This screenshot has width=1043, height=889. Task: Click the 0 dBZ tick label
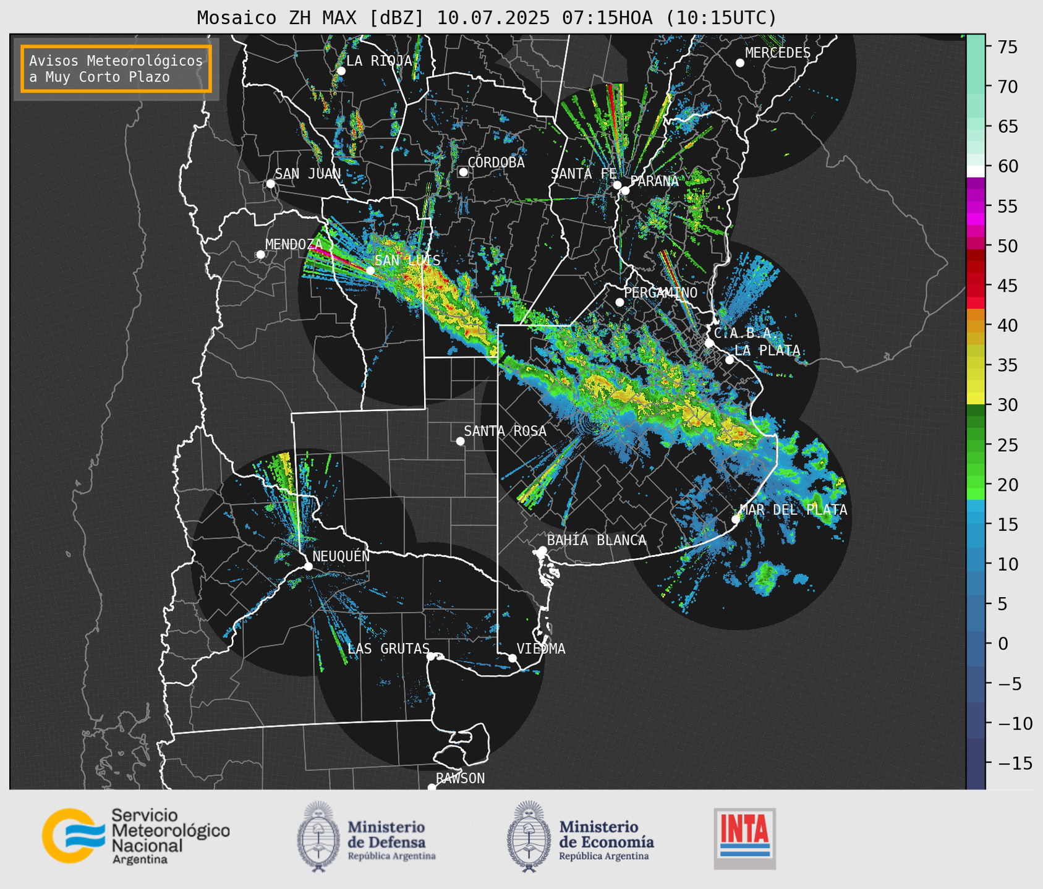[1002, 644]
